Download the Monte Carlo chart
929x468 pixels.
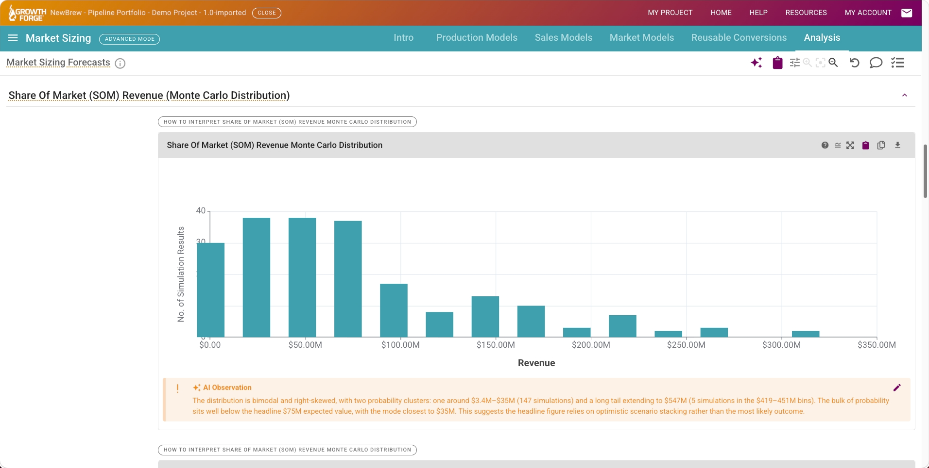tap(897, 145)
